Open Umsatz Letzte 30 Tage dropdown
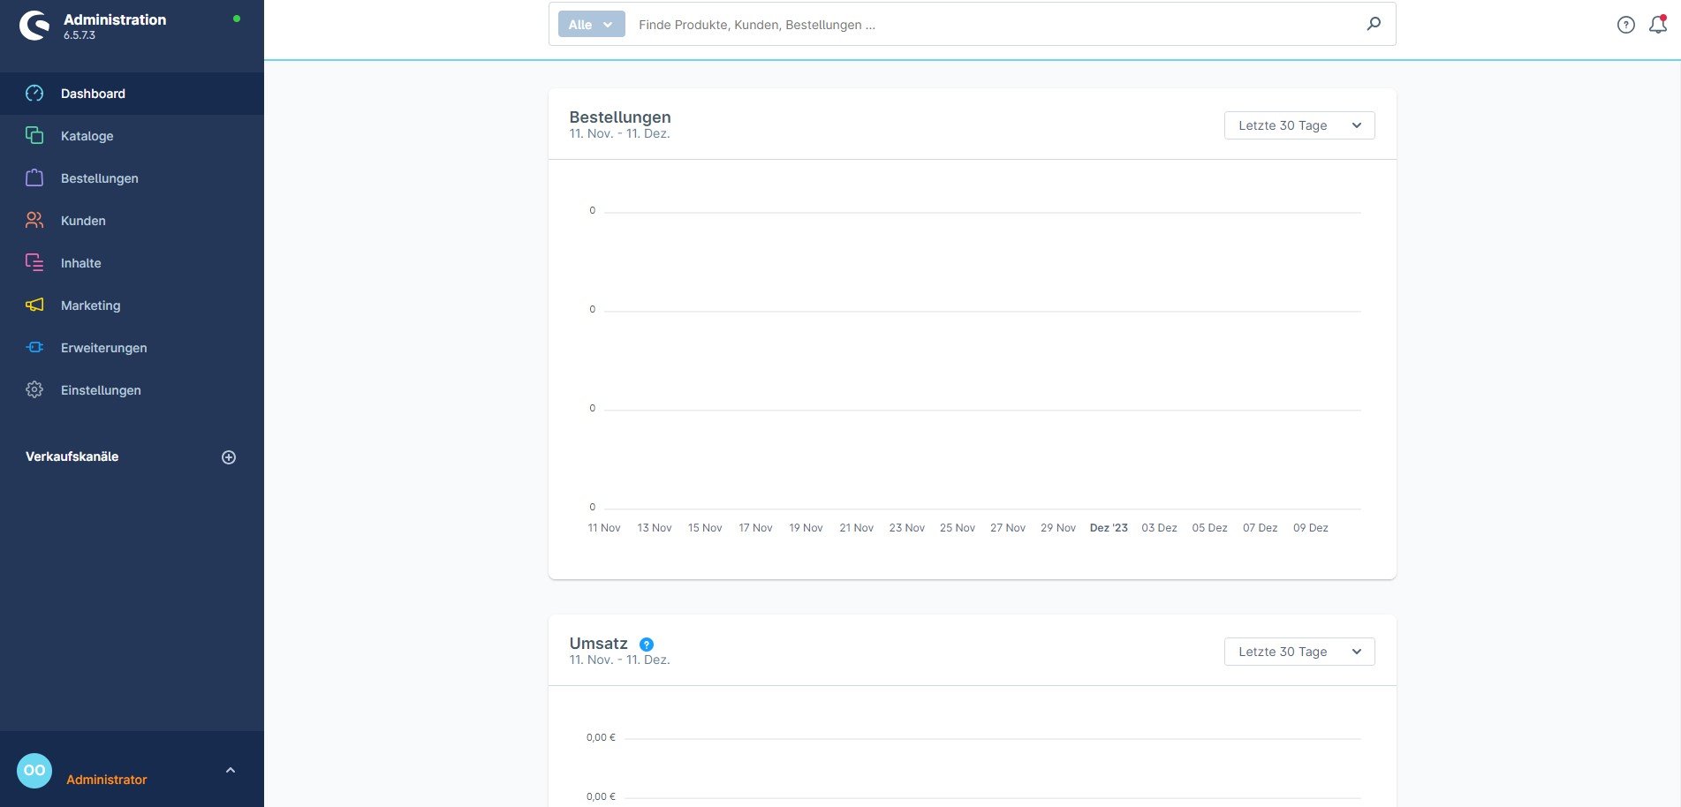Screen dimensions: 1681x807 (x=1299, y=652)
